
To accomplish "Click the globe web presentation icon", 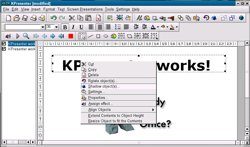I will [x=241, y=18].
